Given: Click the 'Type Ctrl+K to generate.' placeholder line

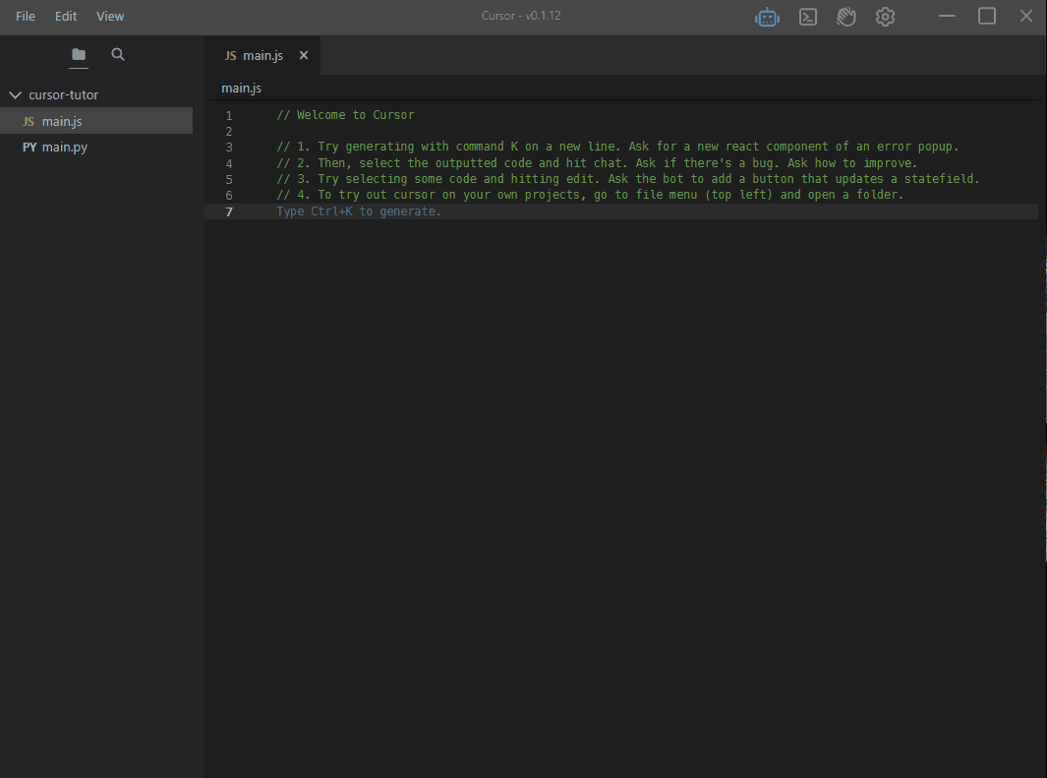Looking at the screenshot, I should click(359, 211).
